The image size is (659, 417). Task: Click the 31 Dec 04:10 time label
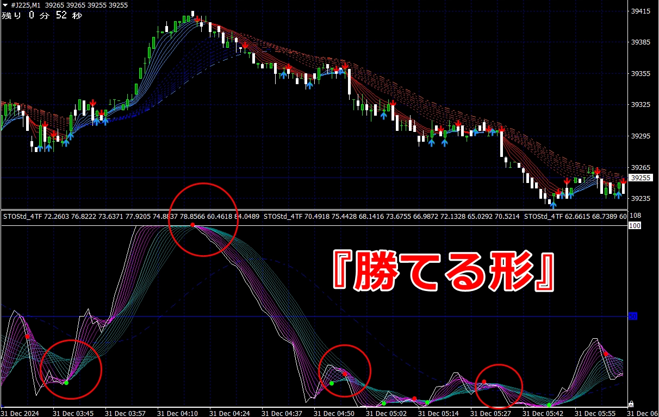point(177,413)
